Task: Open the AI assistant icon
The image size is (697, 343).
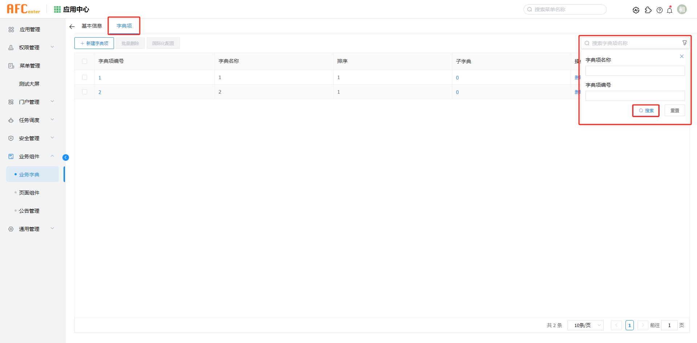Action: click(x=636, y=10)
